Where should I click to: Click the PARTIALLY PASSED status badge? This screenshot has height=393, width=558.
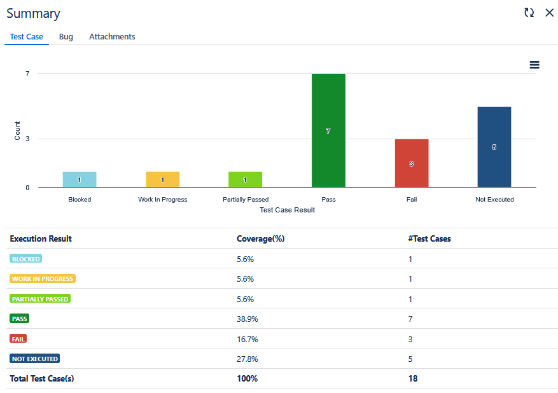point(39,298)
